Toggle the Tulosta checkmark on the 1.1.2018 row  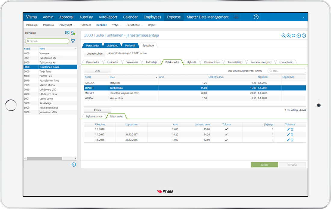pos(227,129)
